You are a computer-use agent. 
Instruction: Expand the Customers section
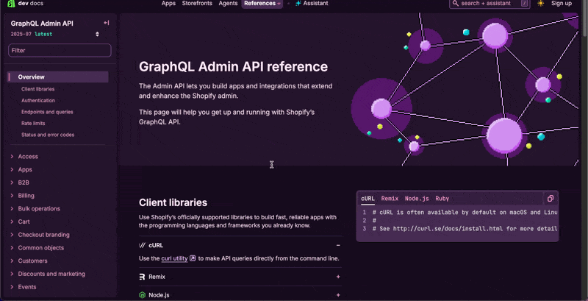click(29, 261)
